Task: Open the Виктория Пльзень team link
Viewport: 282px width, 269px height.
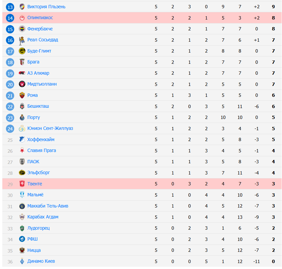Action: click(46, 7)
